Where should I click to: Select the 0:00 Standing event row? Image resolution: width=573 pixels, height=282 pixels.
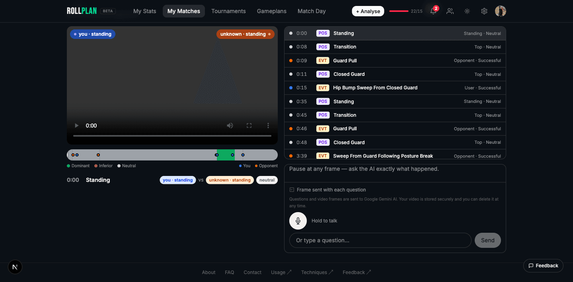[395, 33]
